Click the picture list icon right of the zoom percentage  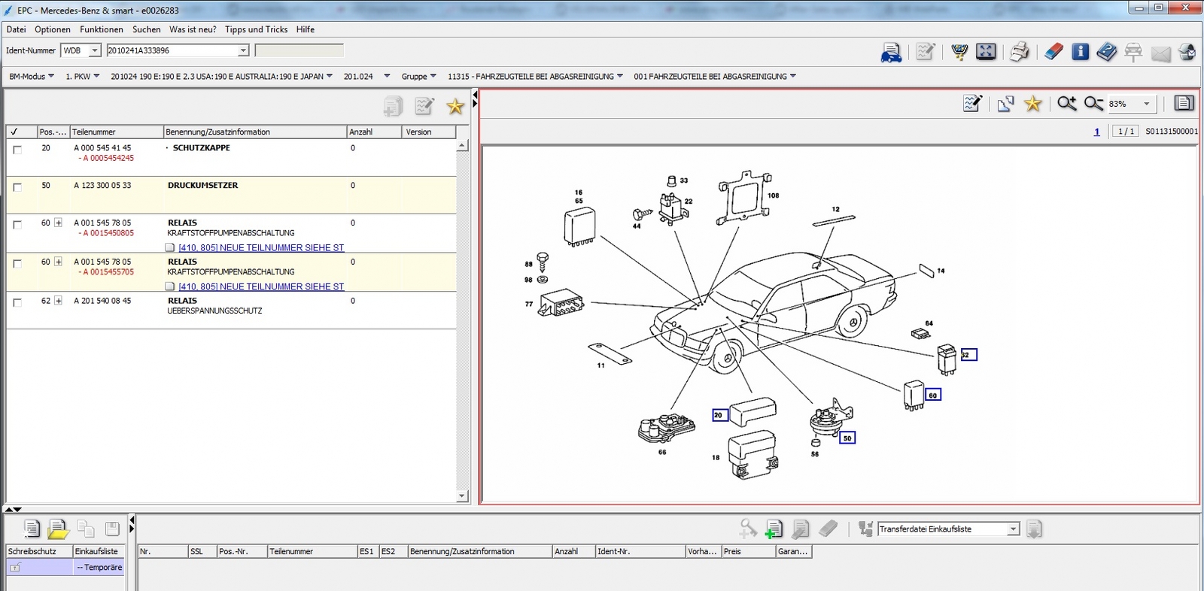(1184, 103)
